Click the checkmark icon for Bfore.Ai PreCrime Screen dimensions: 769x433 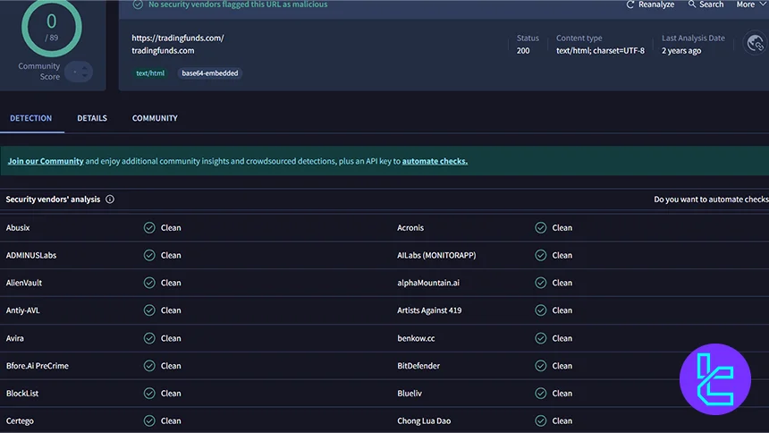coord(149,366)
